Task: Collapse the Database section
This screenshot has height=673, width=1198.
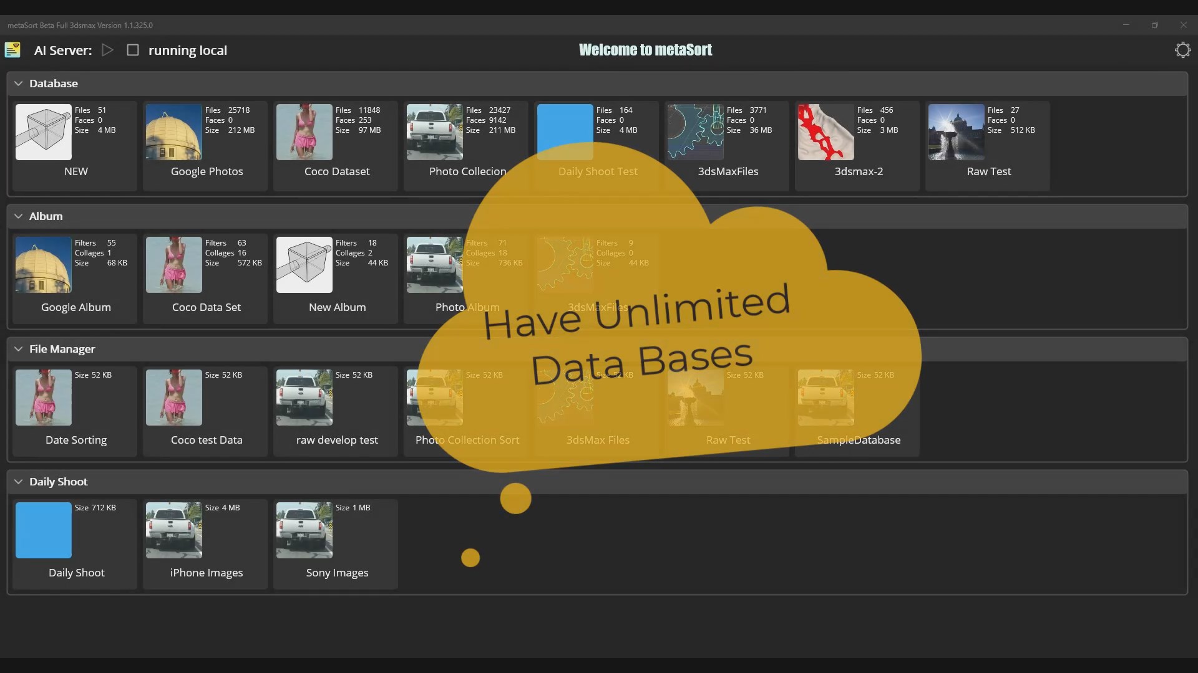Action: [18, 84]
